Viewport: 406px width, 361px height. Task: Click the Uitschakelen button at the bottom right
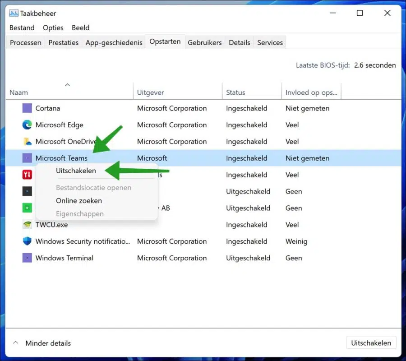(x=371, y=343)
